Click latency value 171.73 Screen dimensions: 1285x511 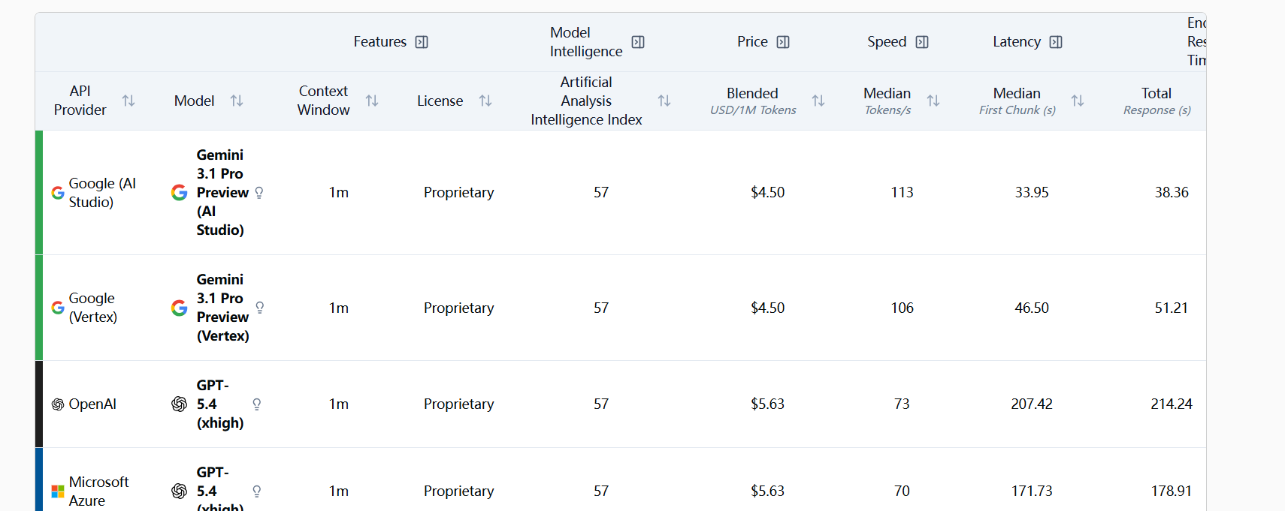click(x=1032, y=491)
